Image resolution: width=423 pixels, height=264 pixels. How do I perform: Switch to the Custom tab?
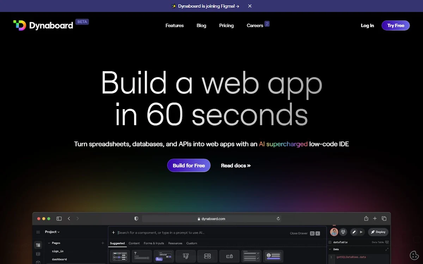pyautogui.click(x=192, y=243)
